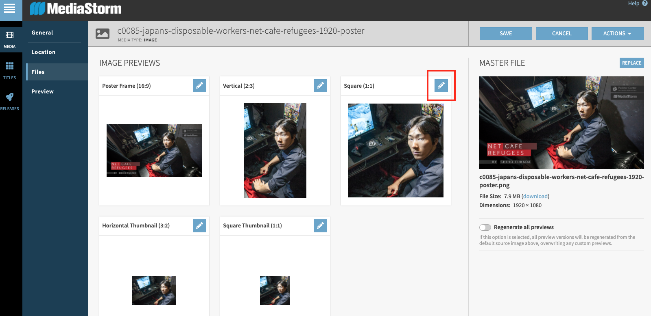Save the media changes
Screen dimensions: 651x316
point(506,34)
